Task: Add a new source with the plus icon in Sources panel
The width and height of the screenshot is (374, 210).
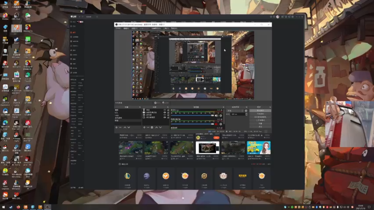Action: 144,127
